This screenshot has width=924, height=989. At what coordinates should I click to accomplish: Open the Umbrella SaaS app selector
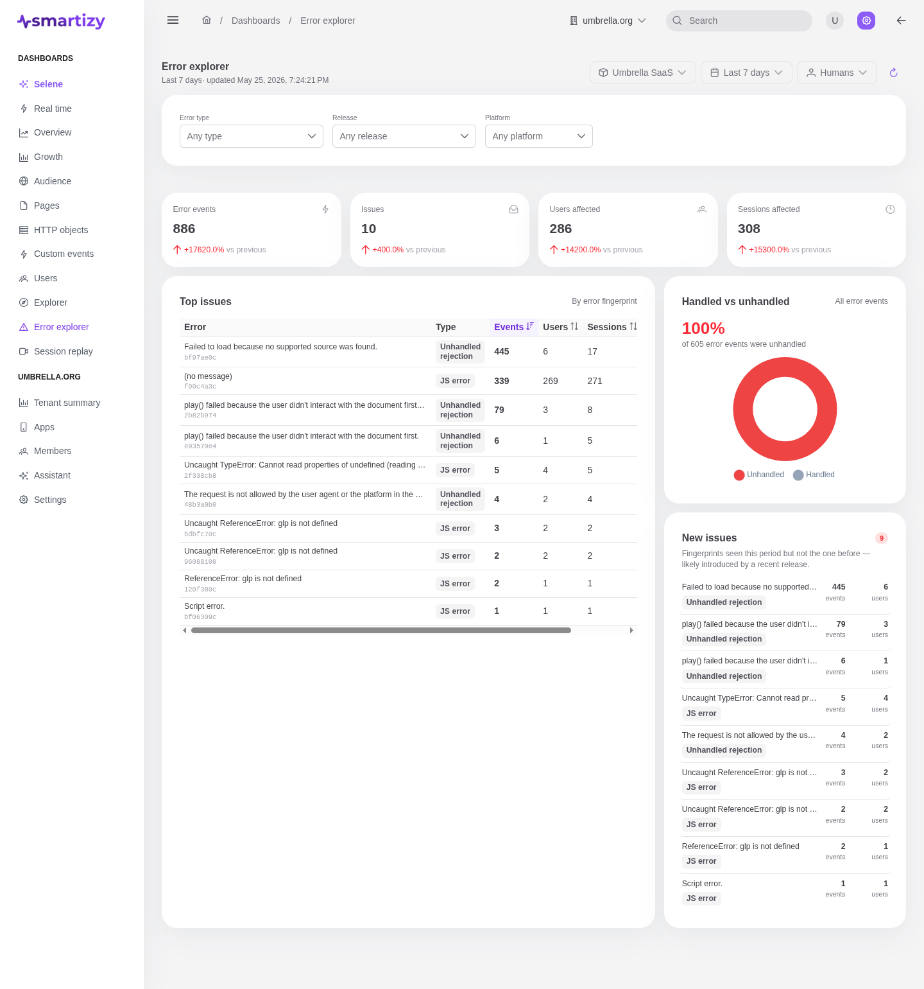point(642,73)
